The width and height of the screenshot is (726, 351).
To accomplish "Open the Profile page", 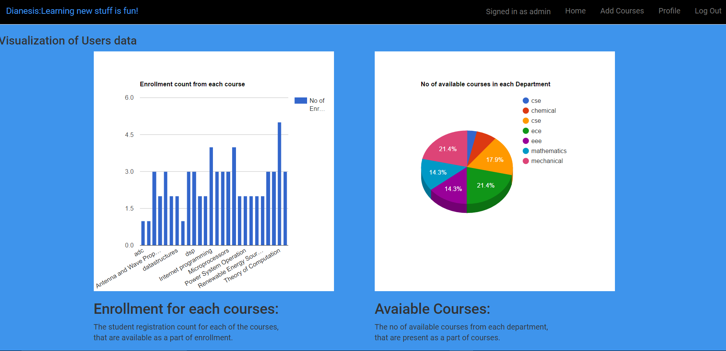I will pyautogui.click(x=669, y=11).
